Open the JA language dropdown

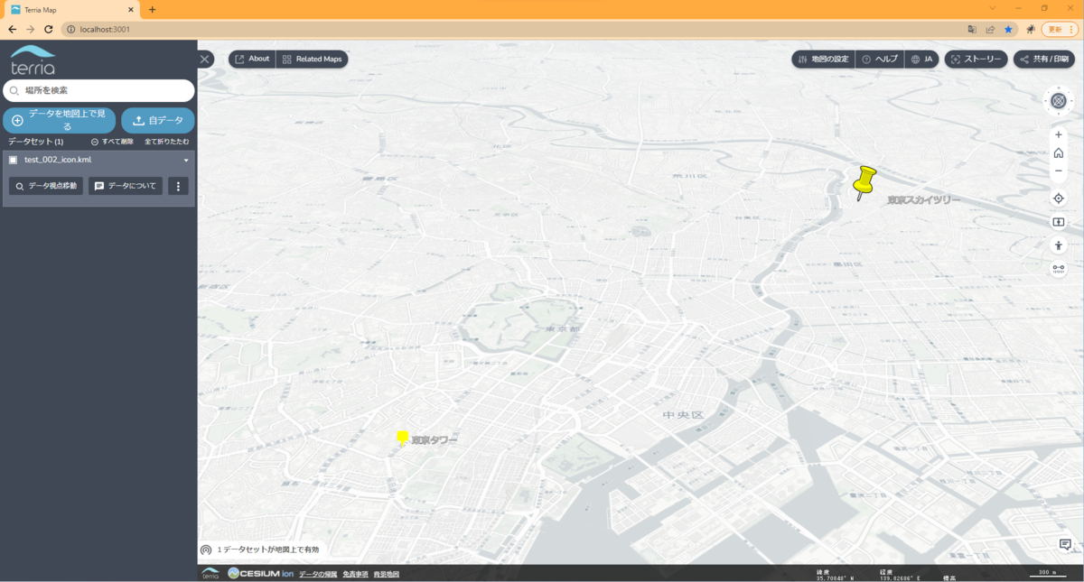coord(922,60)
